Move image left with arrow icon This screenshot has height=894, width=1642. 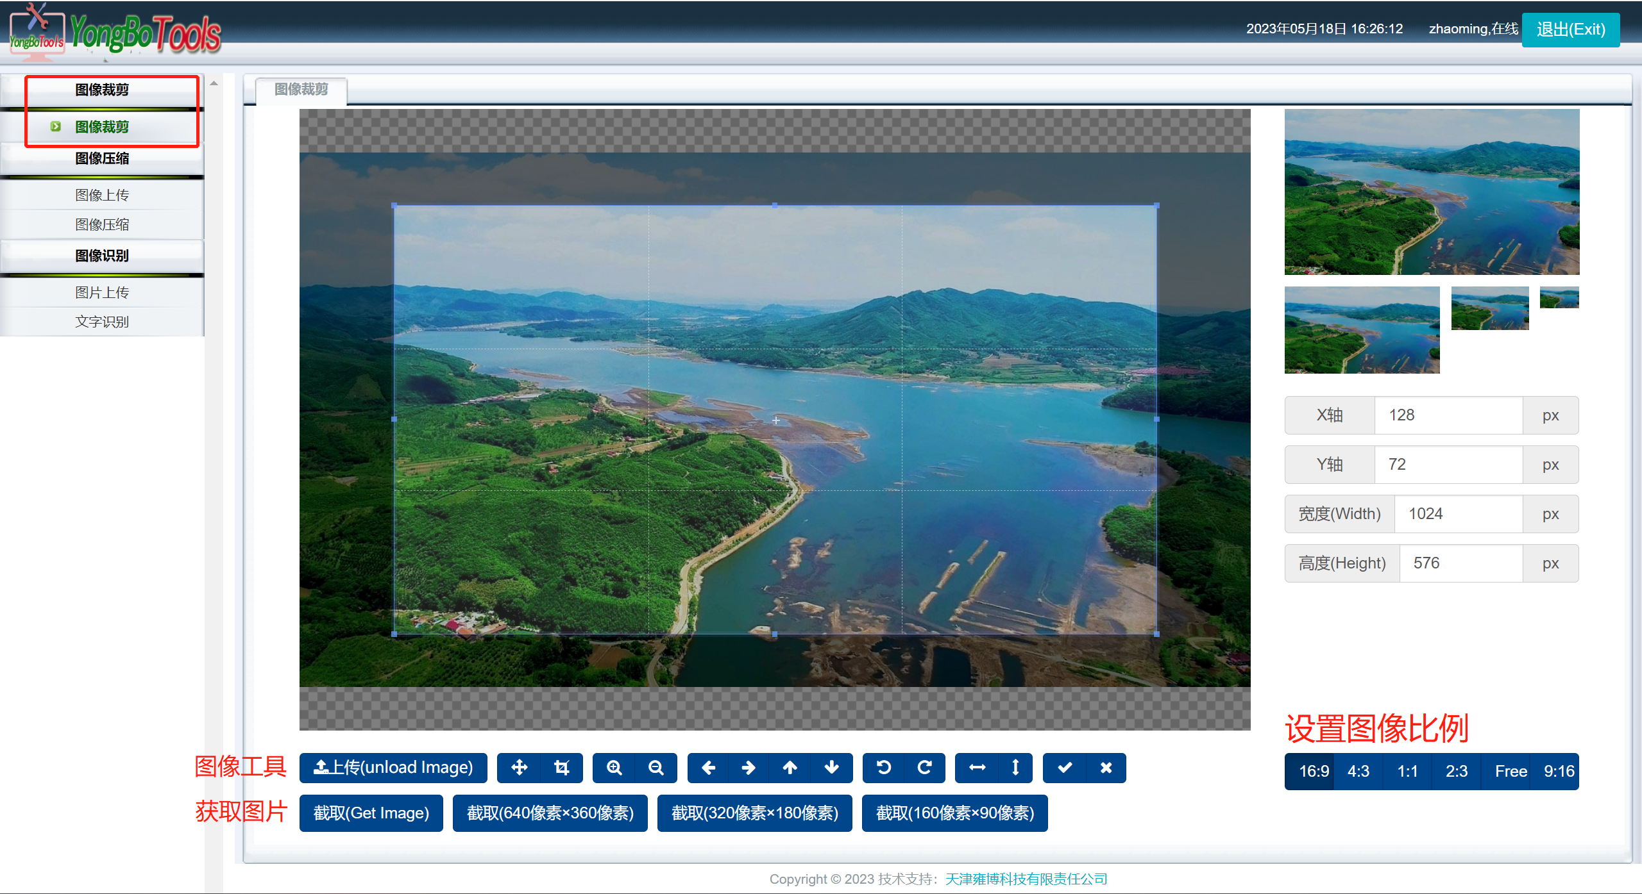pyautogui.click(x=708, y=767)
